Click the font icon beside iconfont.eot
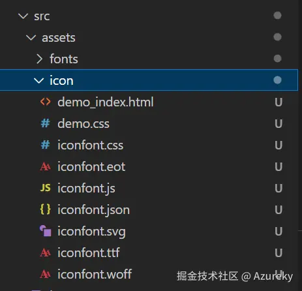302x291 pixels. click(46, 166)
